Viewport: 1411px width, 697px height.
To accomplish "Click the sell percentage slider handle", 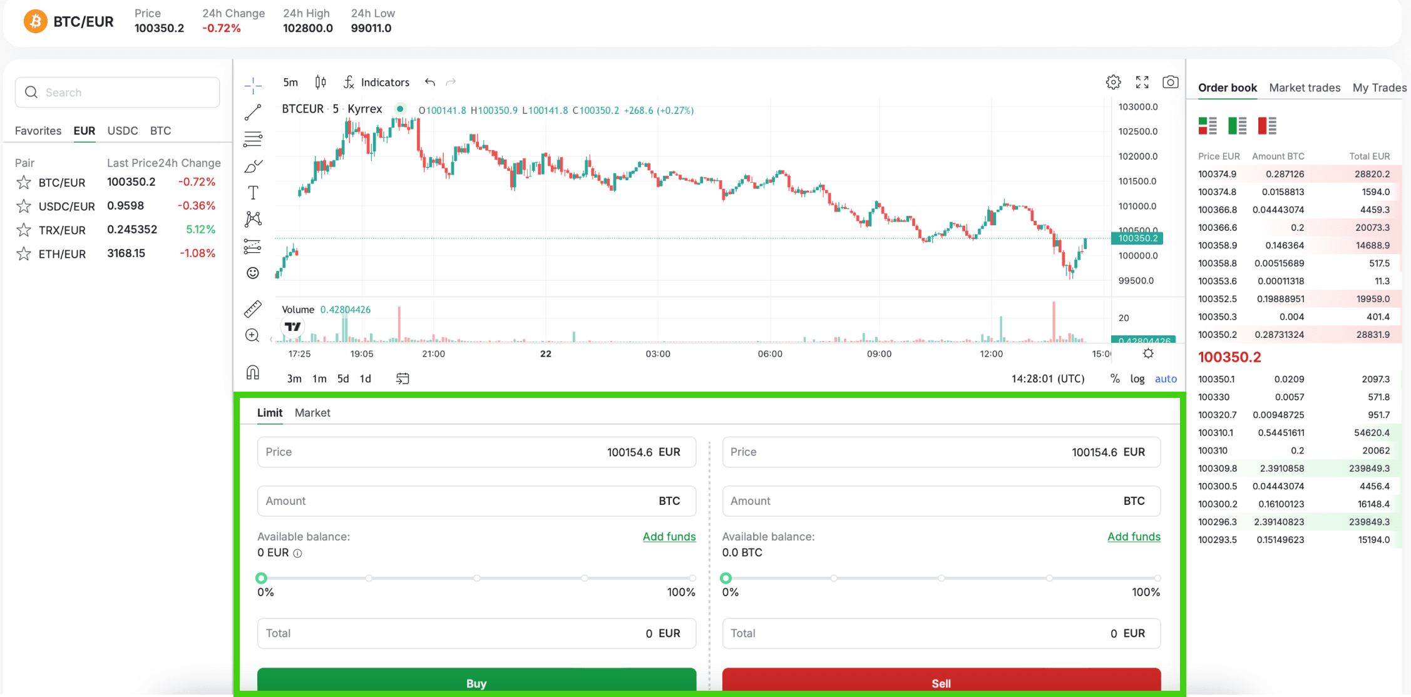I will (x=726, y=578).
